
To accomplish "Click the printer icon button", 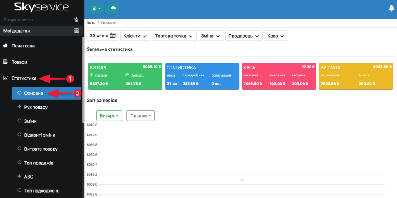I will [113, 8].
